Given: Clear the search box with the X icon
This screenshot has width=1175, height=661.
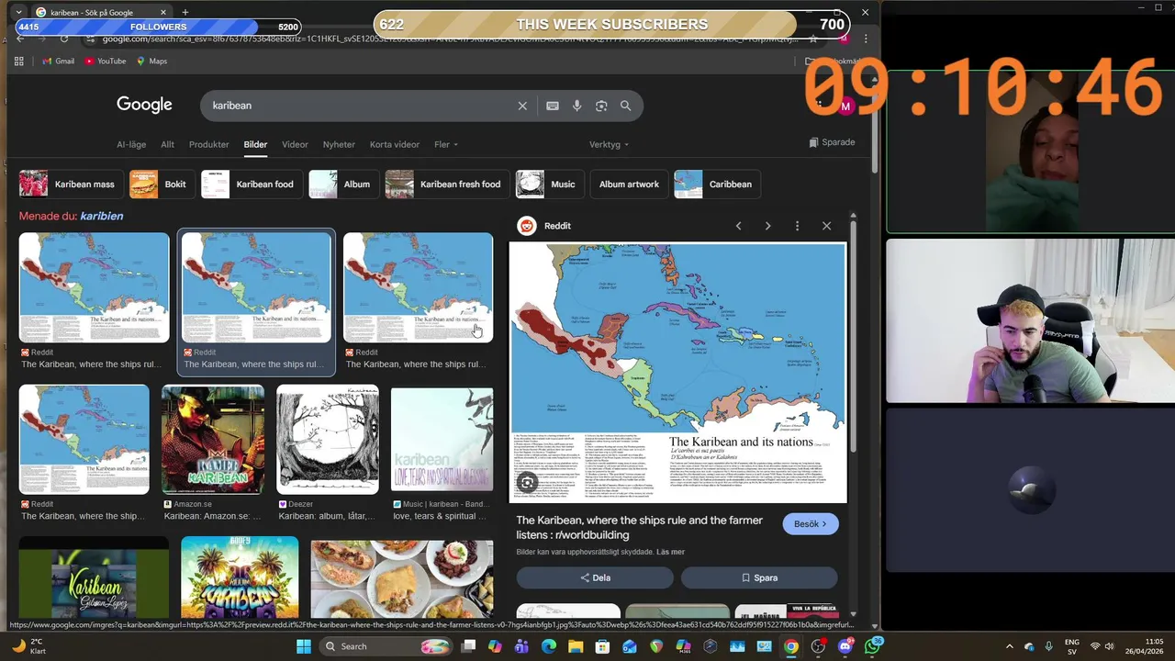Looking at the screenshot, I should point(522,106).
